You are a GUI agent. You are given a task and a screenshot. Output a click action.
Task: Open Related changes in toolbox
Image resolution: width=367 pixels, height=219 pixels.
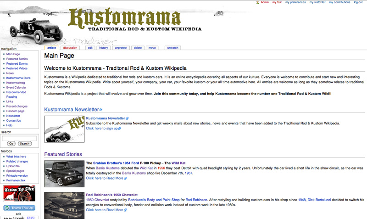(17, 162)
